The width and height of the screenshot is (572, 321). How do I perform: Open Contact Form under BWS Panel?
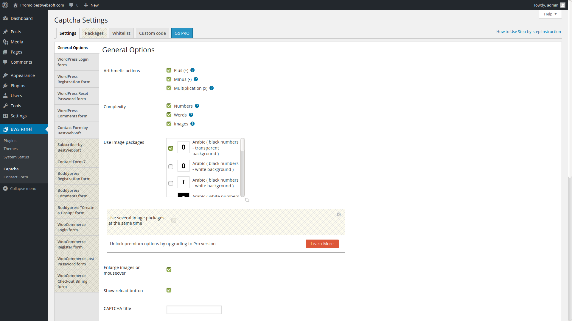(16, 177)
